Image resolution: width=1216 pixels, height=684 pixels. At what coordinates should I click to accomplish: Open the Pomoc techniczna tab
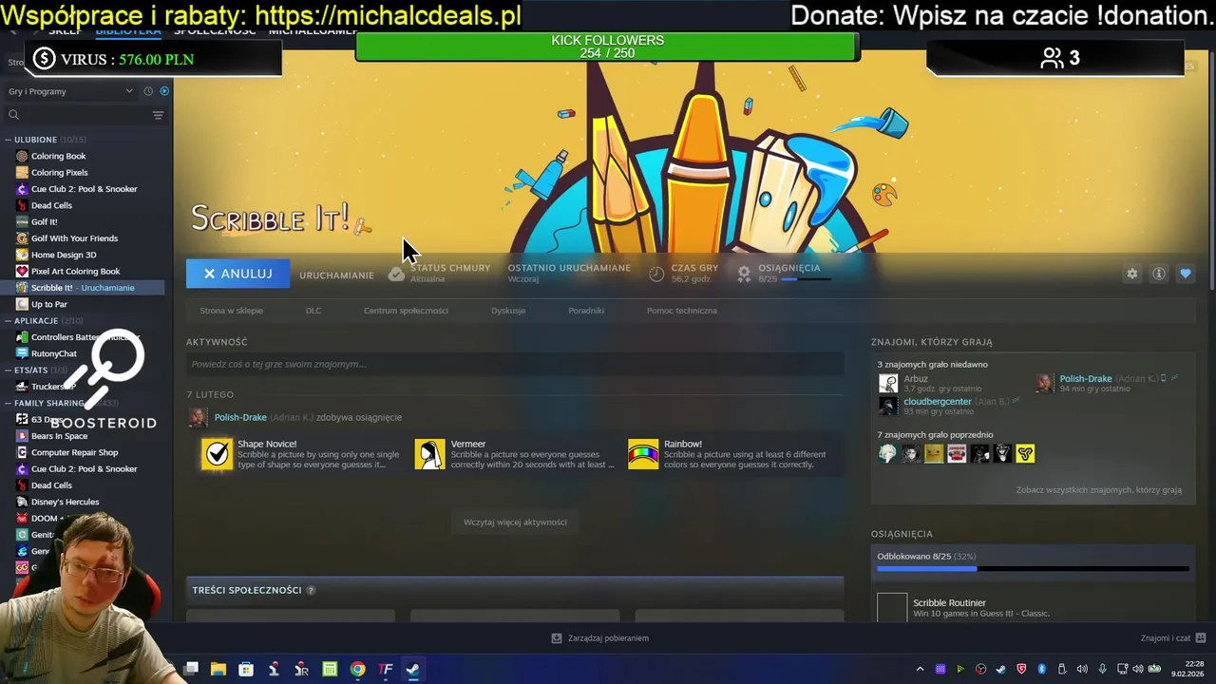(682, 311)
